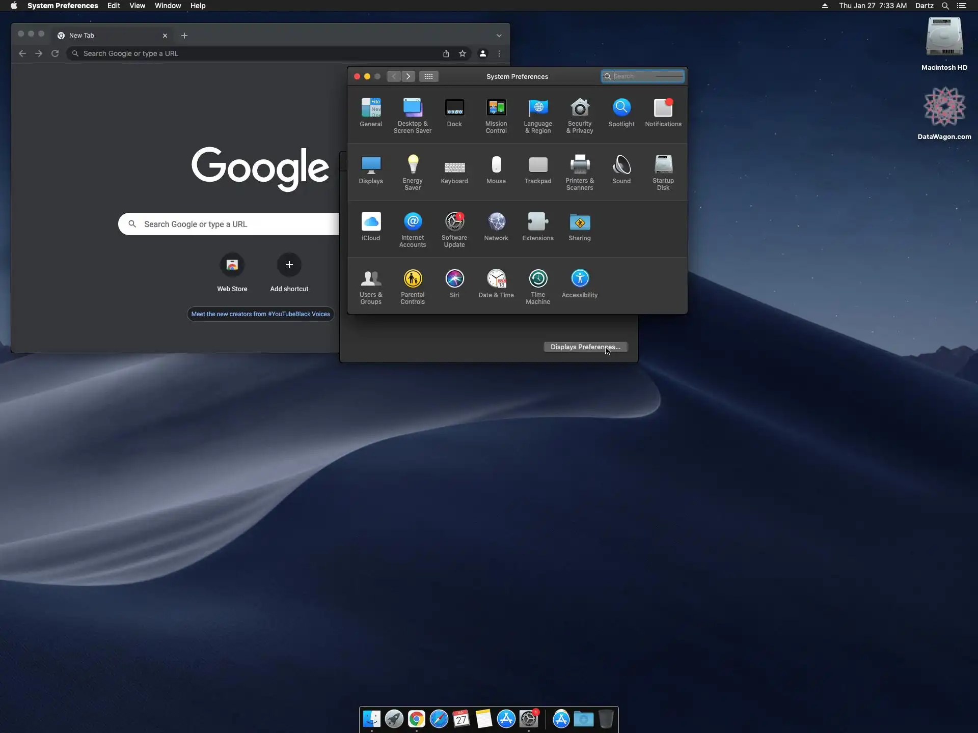Click the forward navigation arrow in System Preferences
The image size is (978, 733).
(408, 76)
